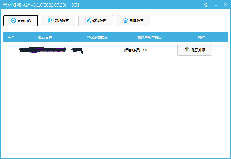Click the 物联通版本接口 column header
Screen dimensions: 231x159
[149, 37]
